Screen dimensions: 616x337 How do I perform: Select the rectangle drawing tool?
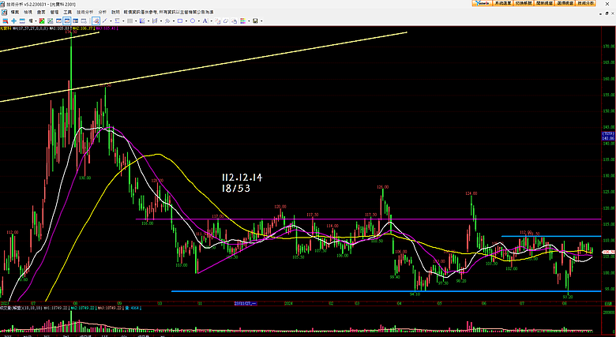point(180,21)
